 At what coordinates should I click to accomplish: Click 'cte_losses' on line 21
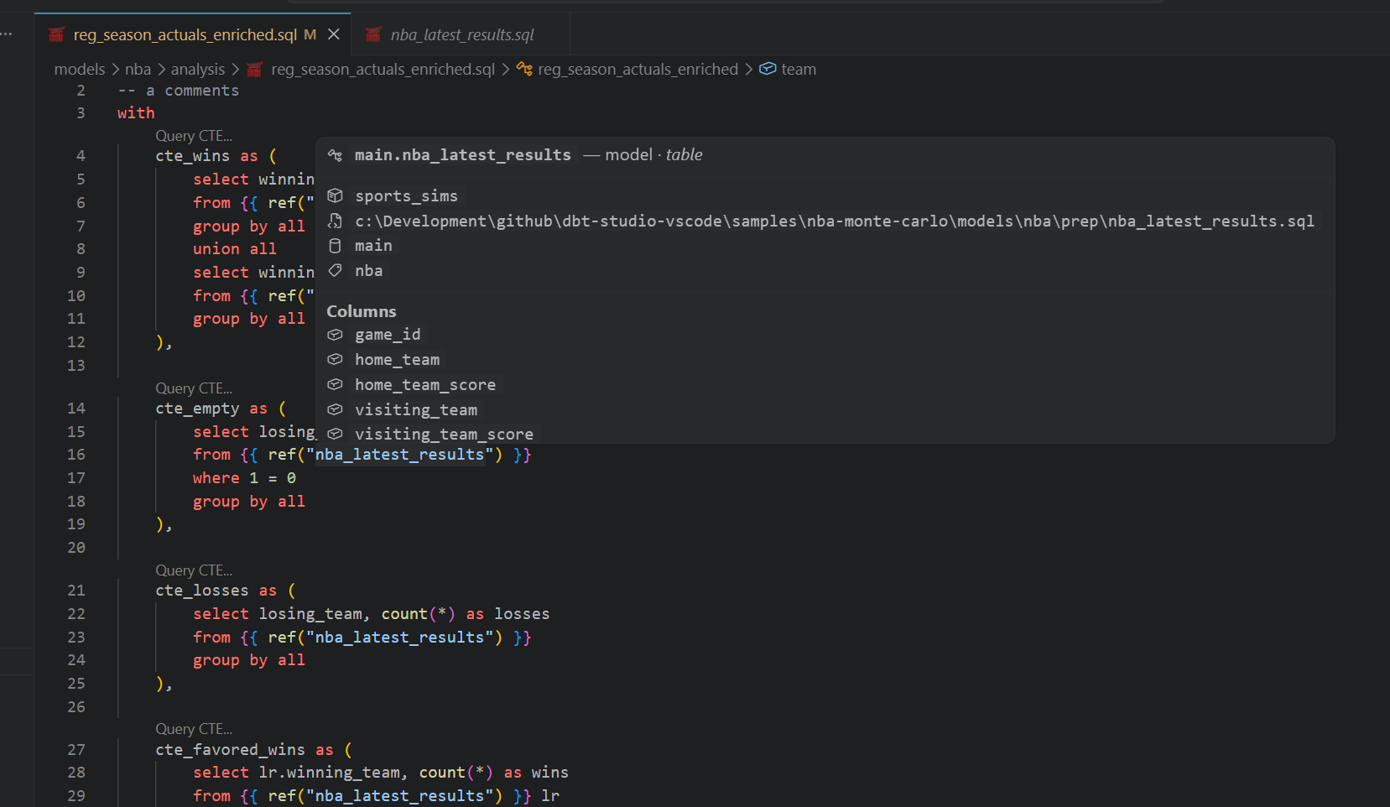[202, 591]
